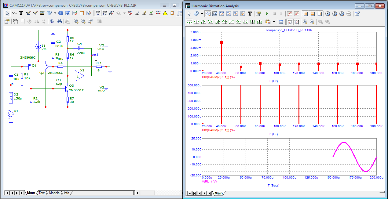Click the yellow triangle warning icon
This screenshot has height=199, width=388.
[165, 13]
